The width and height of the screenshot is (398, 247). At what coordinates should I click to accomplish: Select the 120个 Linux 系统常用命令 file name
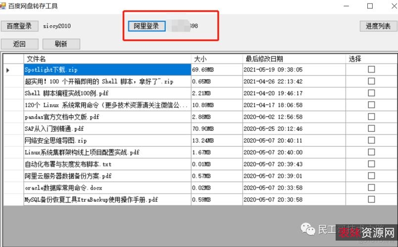tap(107, 105)
